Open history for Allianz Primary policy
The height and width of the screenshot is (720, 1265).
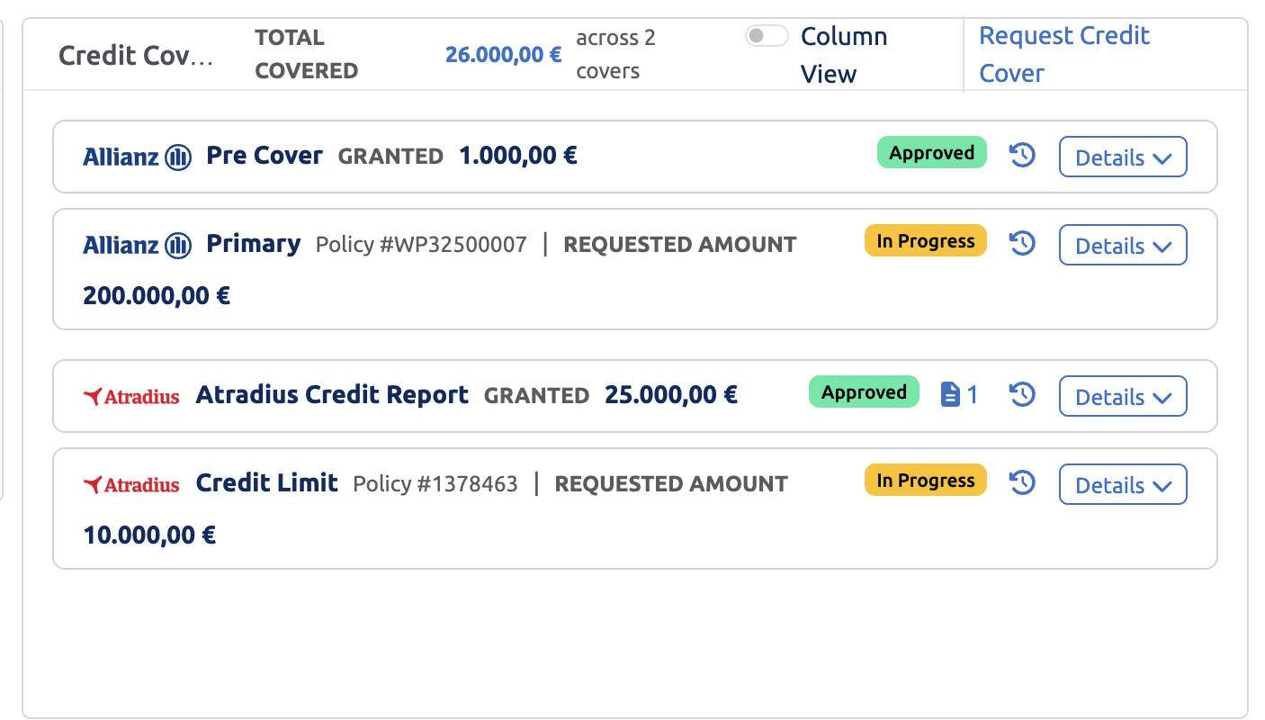tap(1022, 244)
